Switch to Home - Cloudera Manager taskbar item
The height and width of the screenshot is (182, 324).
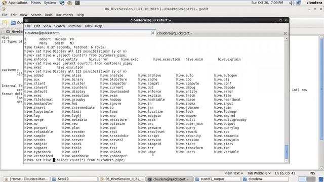[26, 179]
